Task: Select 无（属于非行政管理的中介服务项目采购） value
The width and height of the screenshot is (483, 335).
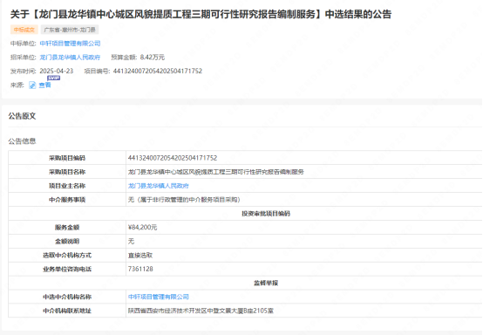Action: pos(184,200)
